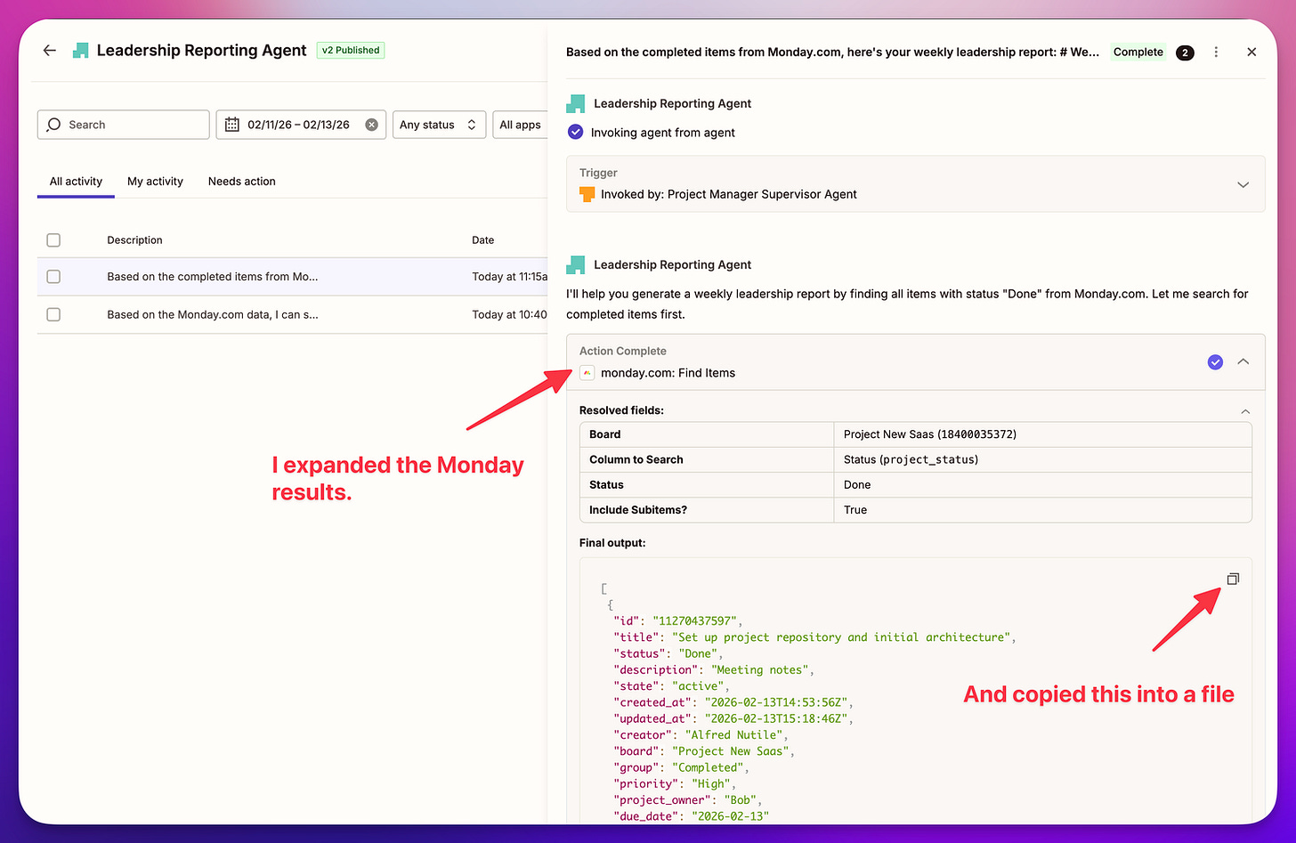1296x843 pixels.
Task: Click the comment count badge showing 2
Action: 1185,53
